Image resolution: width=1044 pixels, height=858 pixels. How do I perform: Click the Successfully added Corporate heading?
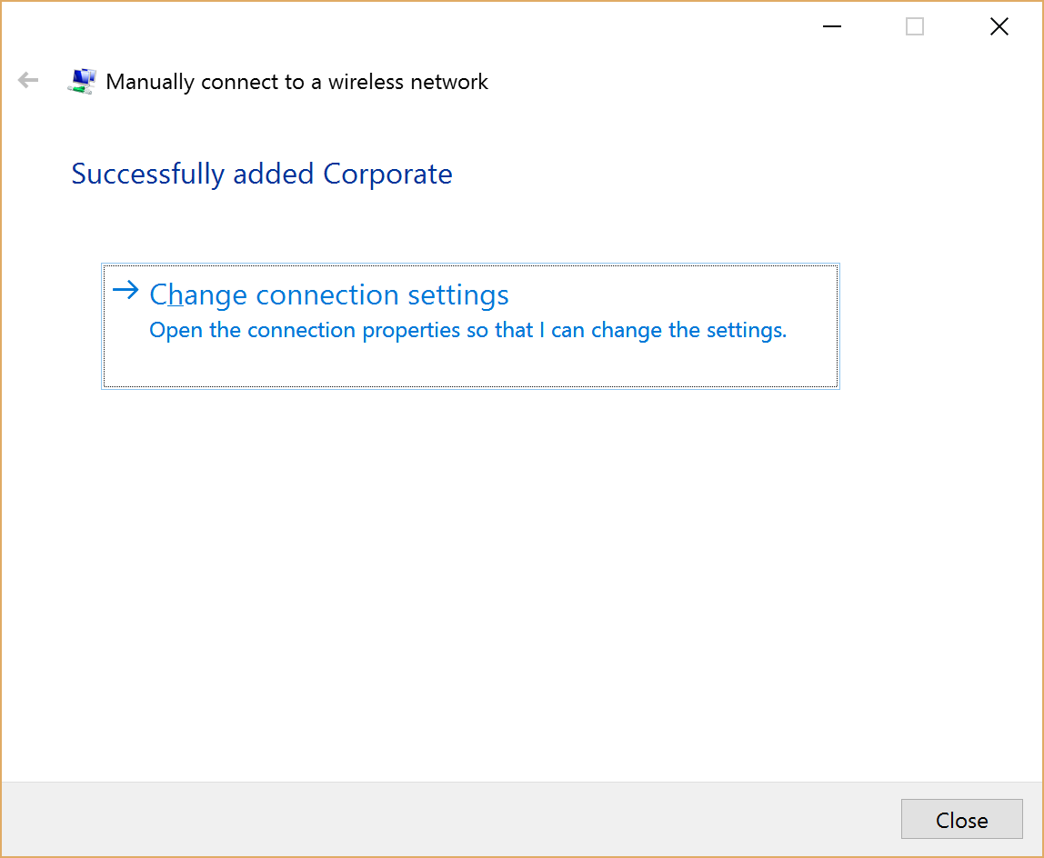click(261, 174)
